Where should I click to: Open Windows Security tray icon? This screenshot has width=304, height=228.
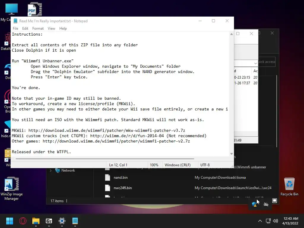coord(254,204)
